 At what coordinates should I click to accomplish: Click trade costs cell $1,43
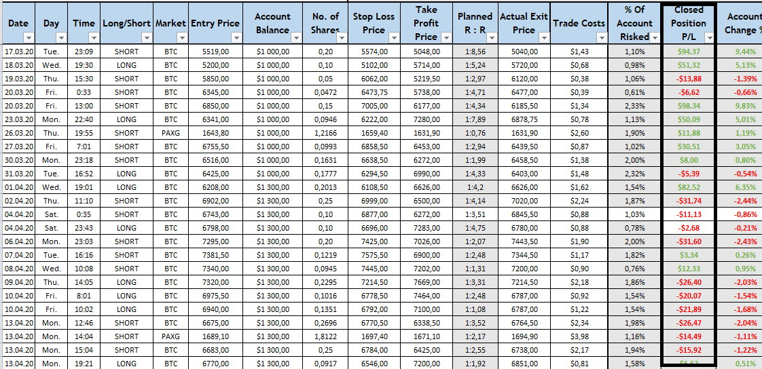(x=579, y=52)
